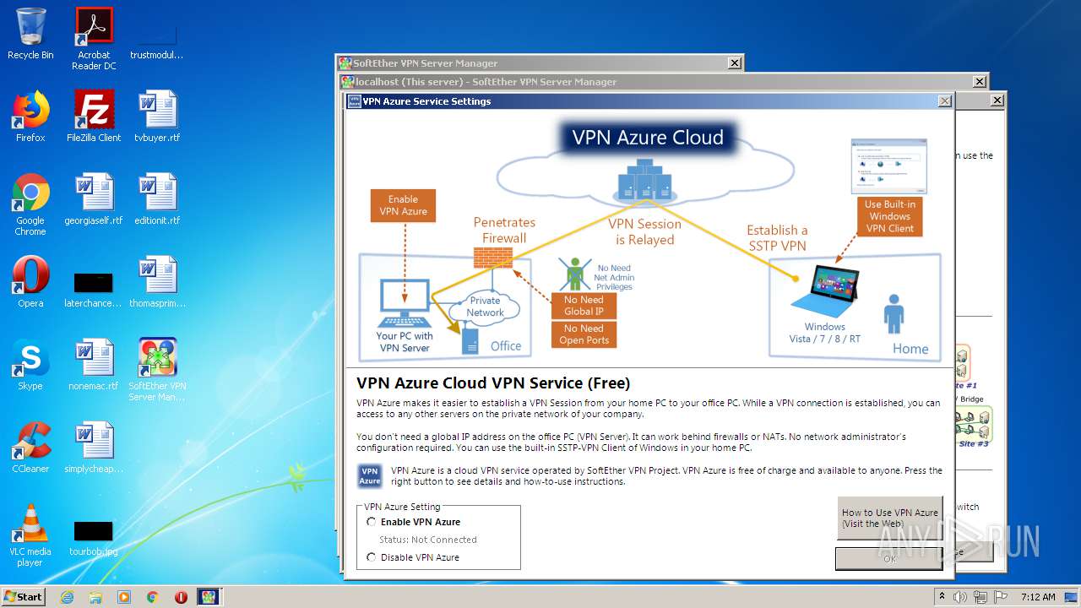Select georgiaself.rtf desktop document
Screen dimensions: 1081x608
coord(94,199)
